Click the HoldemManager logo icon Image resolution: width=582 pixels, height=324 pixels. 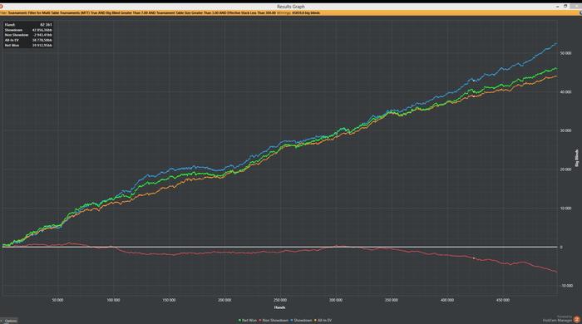coord(577,319)
